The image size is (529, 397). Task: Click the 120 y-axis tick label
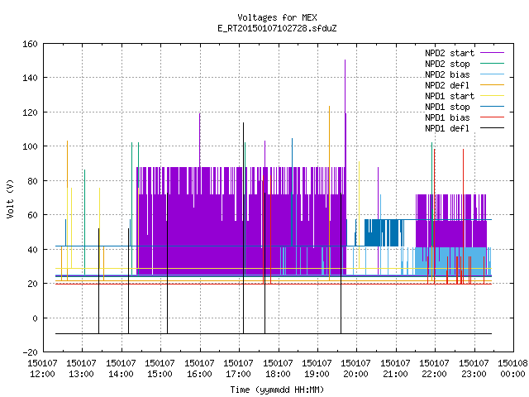click(30, 112)
